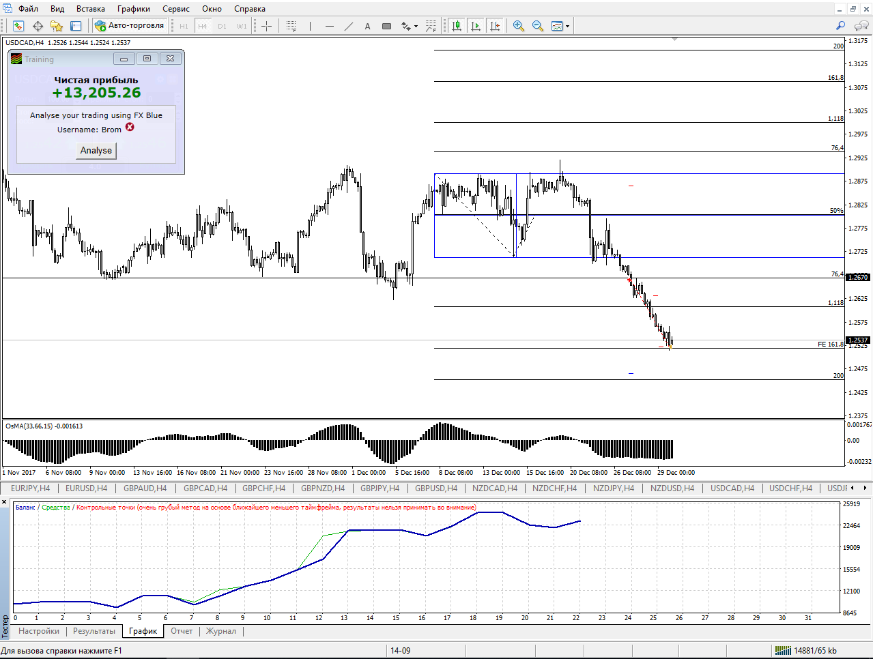
Task: Switch to EURUSD,H4 chart tab
Action: [86, 488]
